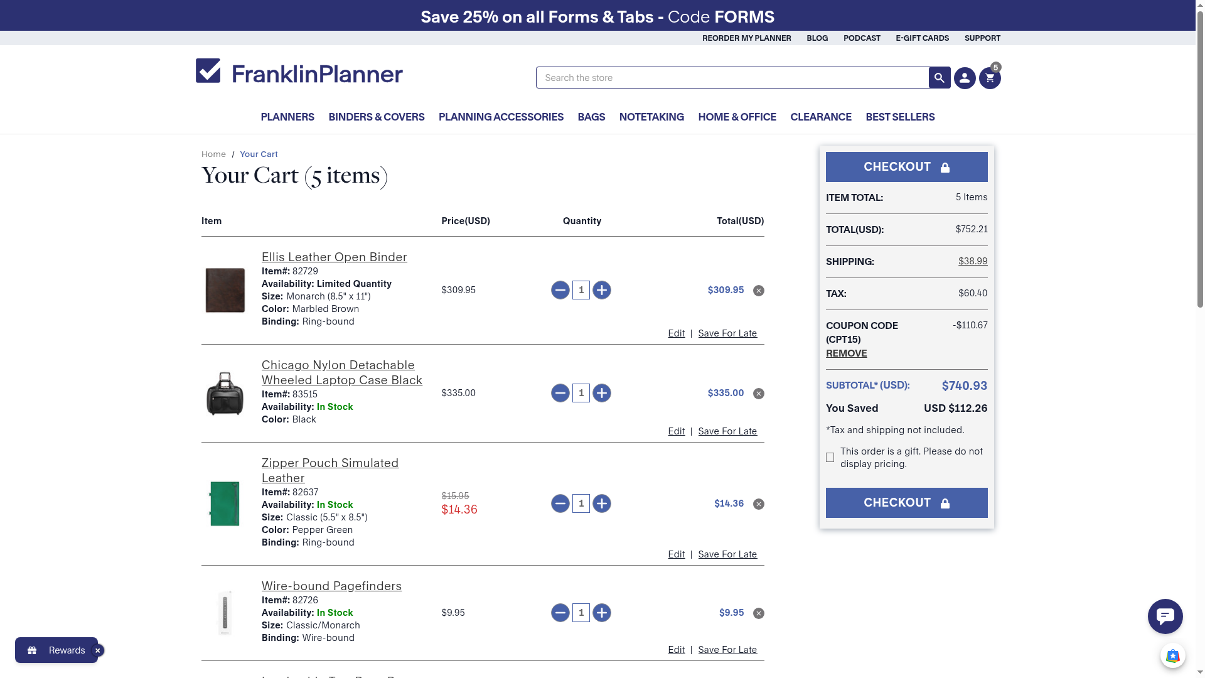Screen dimensions: 1205x678
Task: Click the search magnifier icon
Action: click(x=939, y=78)
